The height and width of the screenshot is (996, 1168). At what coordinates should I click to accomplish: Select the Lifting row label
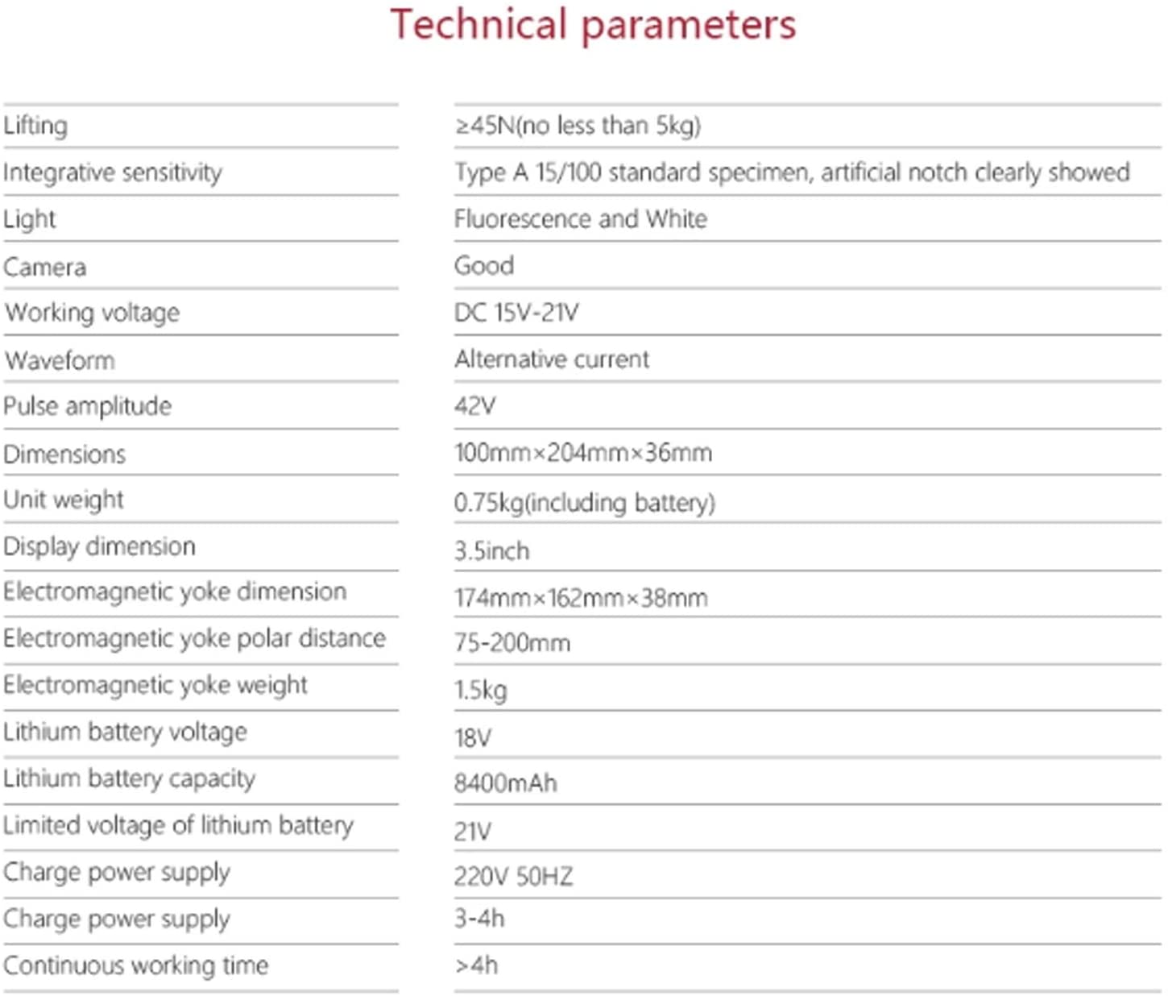pos(35,127)
